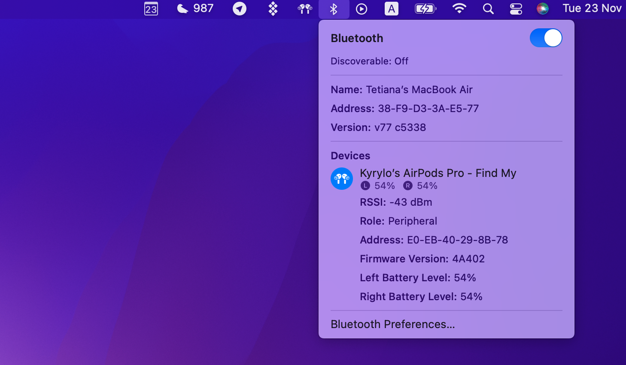The height and width of the screenshot is (365, 626).
Task: Open the Telegram menu bar icon
Action: pos(239,9)
